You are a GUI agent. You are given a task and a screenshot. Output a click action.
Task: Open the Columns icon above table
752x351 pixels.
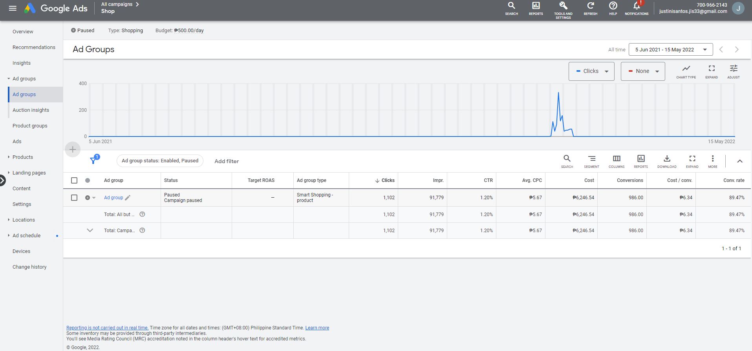tap(617, 159)
